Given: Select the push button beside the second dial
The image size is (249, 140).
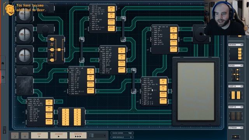Looking at the screenshot, I should click(46, 29).
